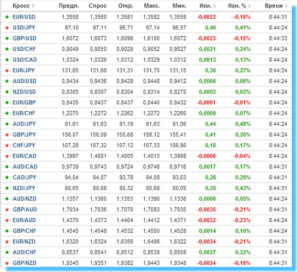Open the GBP/CHF pair link
The width and height of the screenshot is (297, 272).
coord(24,231)
